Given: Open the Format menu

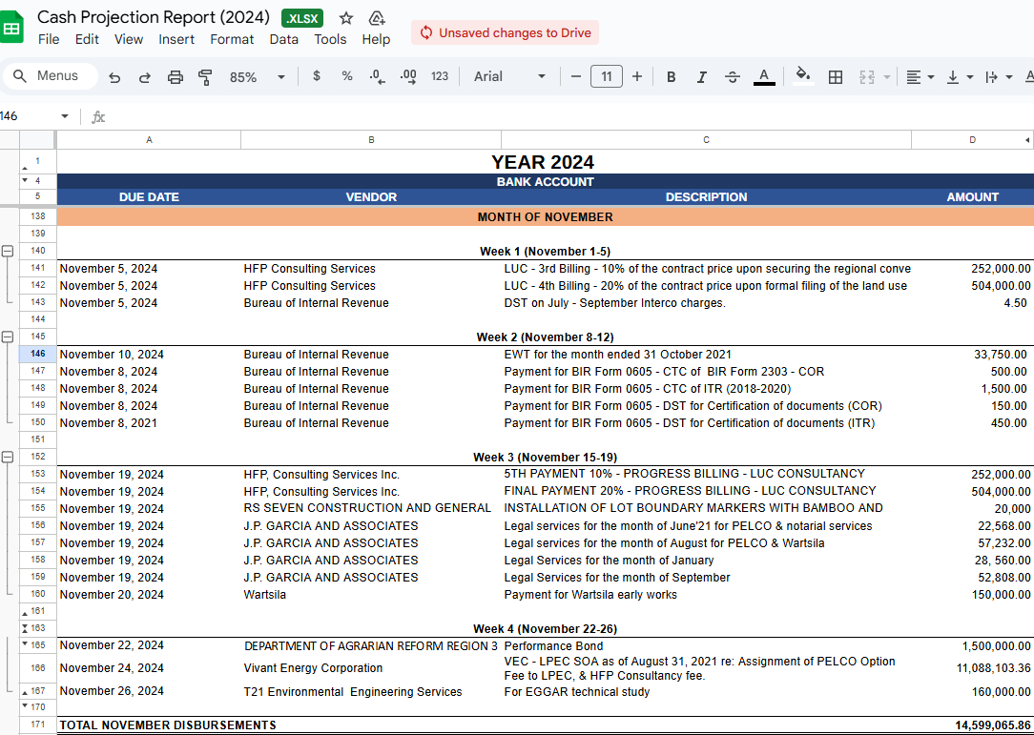Looking at the screenshot, I should [x=232, y=39].
